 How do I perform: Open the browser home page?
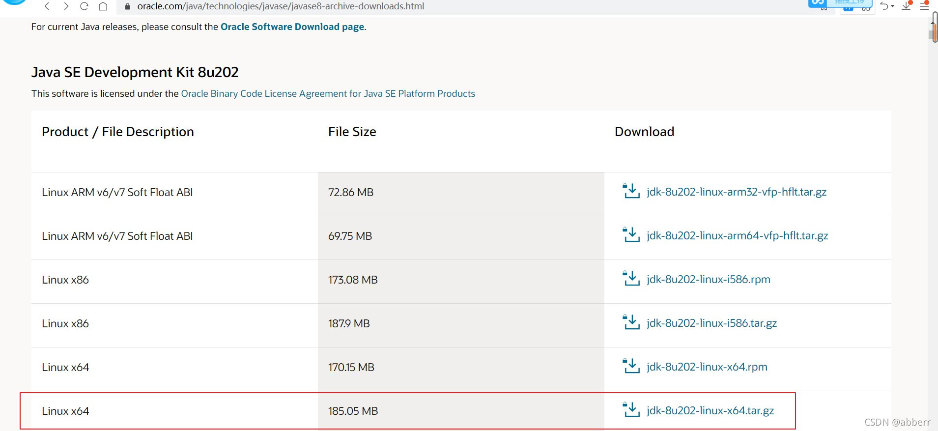click(x=103, y=6)
